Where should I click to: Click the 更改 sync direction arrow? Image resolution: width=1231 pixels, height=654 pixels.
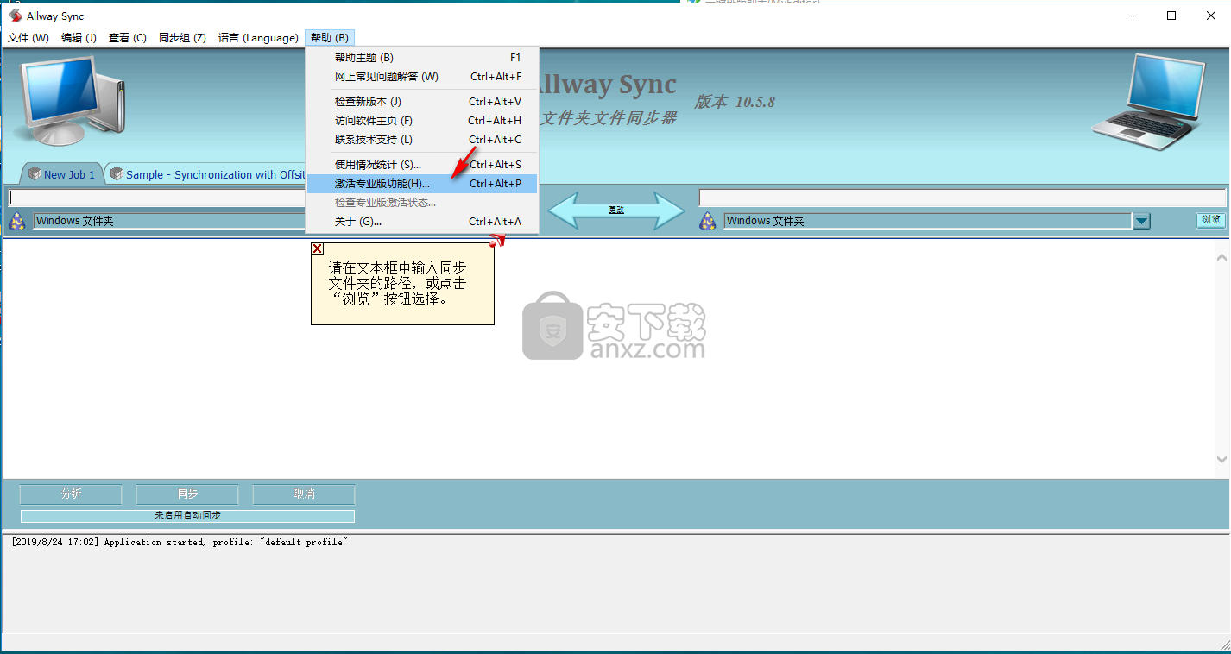pos(616,210)
